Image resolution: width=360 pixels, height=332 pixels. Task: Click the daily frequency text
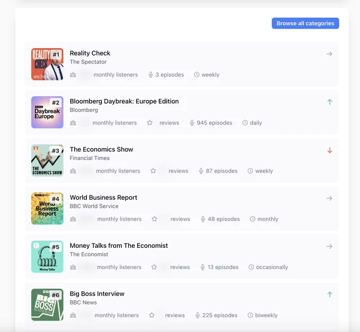point(256,123)
